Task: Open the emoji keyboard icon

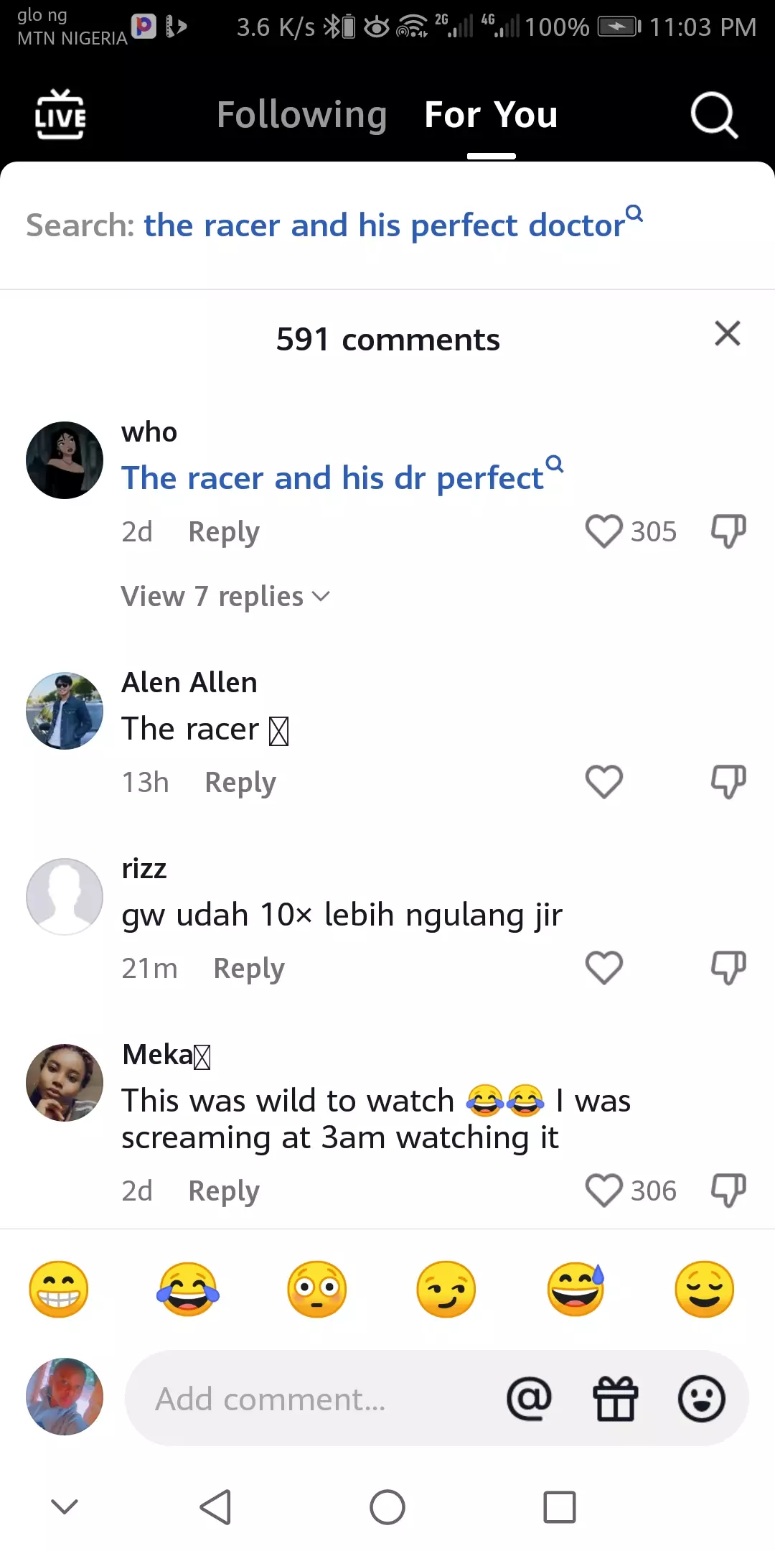Action: (701, 1398)
